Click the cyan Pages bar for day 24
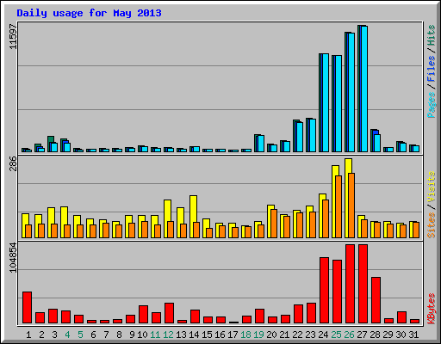Image resolution: width=441 pixels, height=344 pixels. [x=326, y=102]
